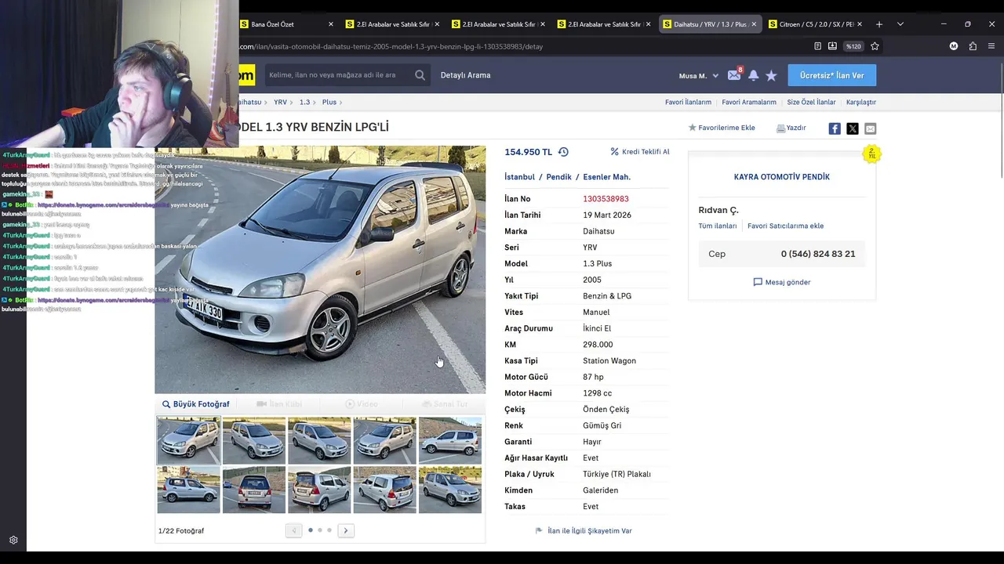Viewport: 1004px width, 564px height.
Task: Open the Firefox account M icon
Action: point(954,46)
